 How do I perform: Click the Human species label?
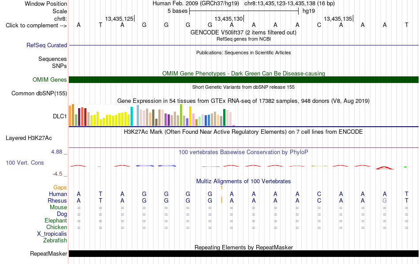point(58,194)
